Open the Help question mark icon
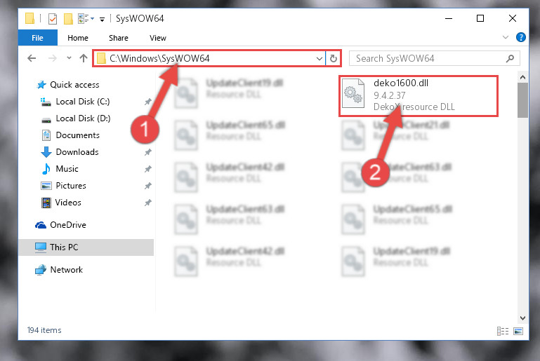Viewport: 540px width, 361px height. pos(521,37)
